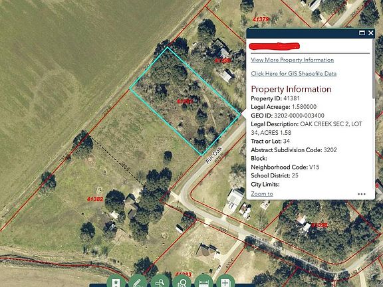Activate the Measure distance tool

(x=203, y=281)
